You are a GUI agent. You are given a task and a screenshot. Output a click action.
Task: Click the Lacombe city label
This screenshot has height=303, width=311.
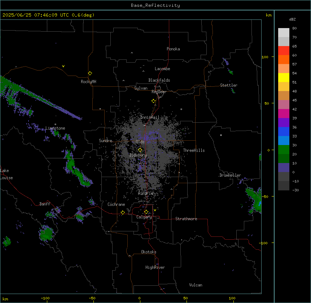(x=162, y=69)
